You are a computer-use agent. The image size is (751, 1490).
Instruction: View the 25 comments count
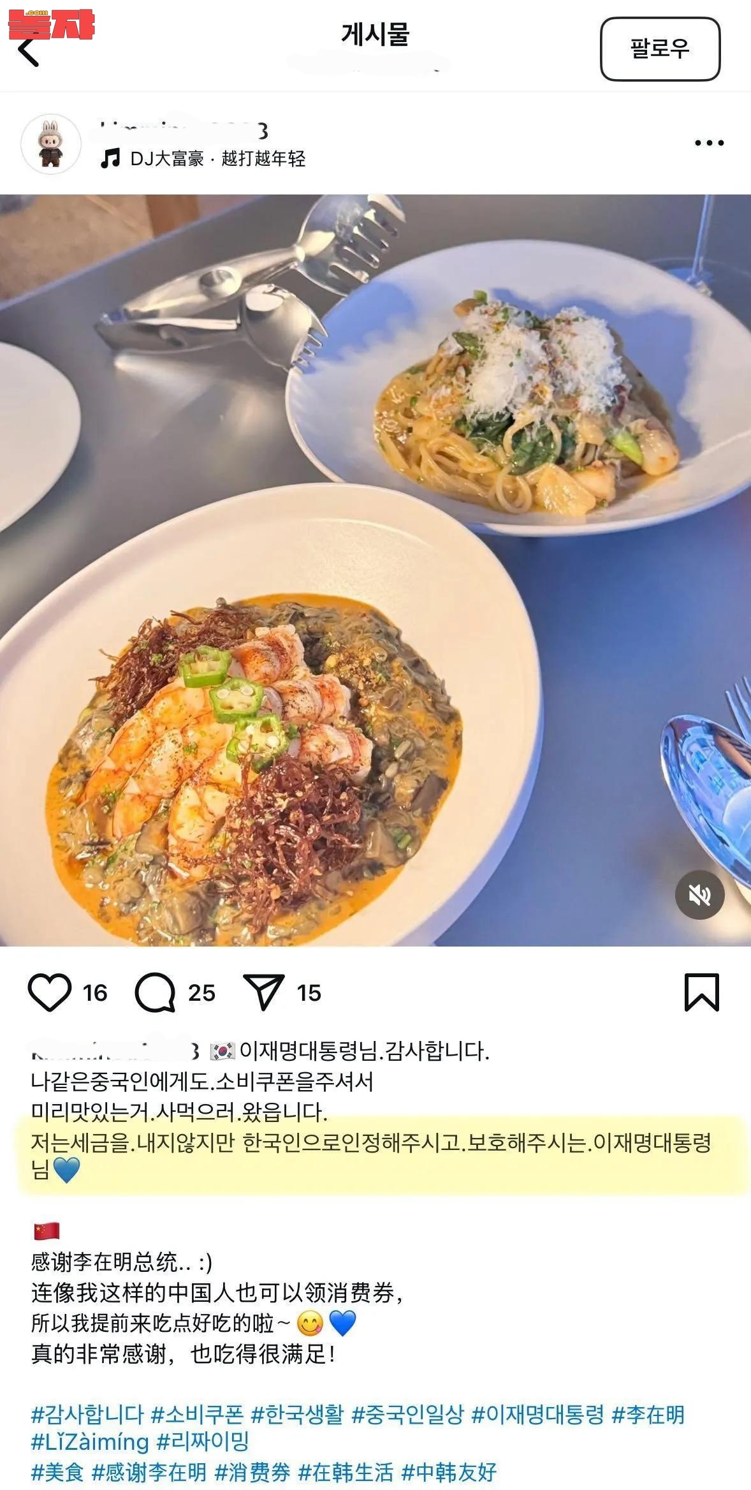click(201, 992)
